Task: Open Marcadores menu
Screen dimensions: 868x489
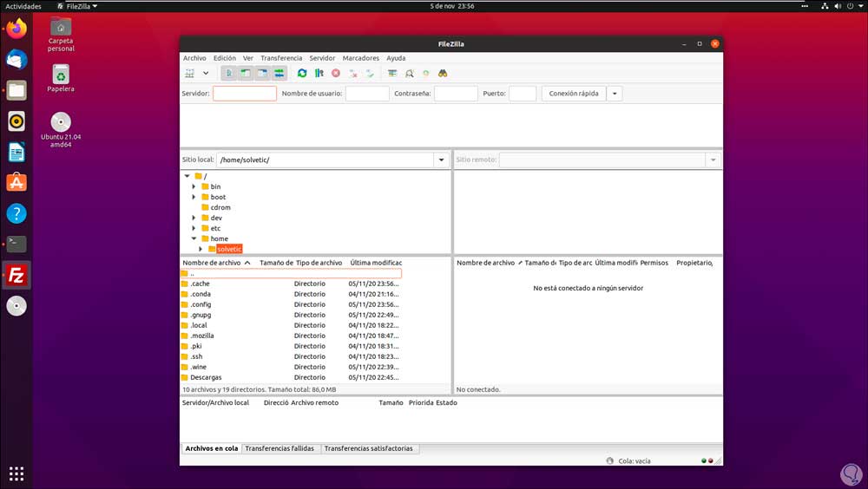Action: pos(360,58)
